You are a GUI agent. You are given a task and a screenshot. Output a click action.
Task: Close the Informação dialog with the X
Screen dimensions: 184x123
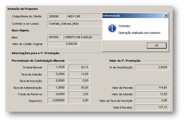166,15
